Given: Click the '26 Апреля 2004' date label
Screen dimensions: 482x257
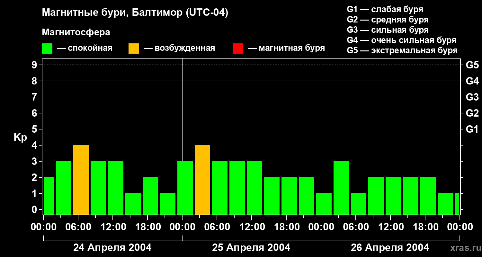Looking at the screenshot, I should click(390, 248).
